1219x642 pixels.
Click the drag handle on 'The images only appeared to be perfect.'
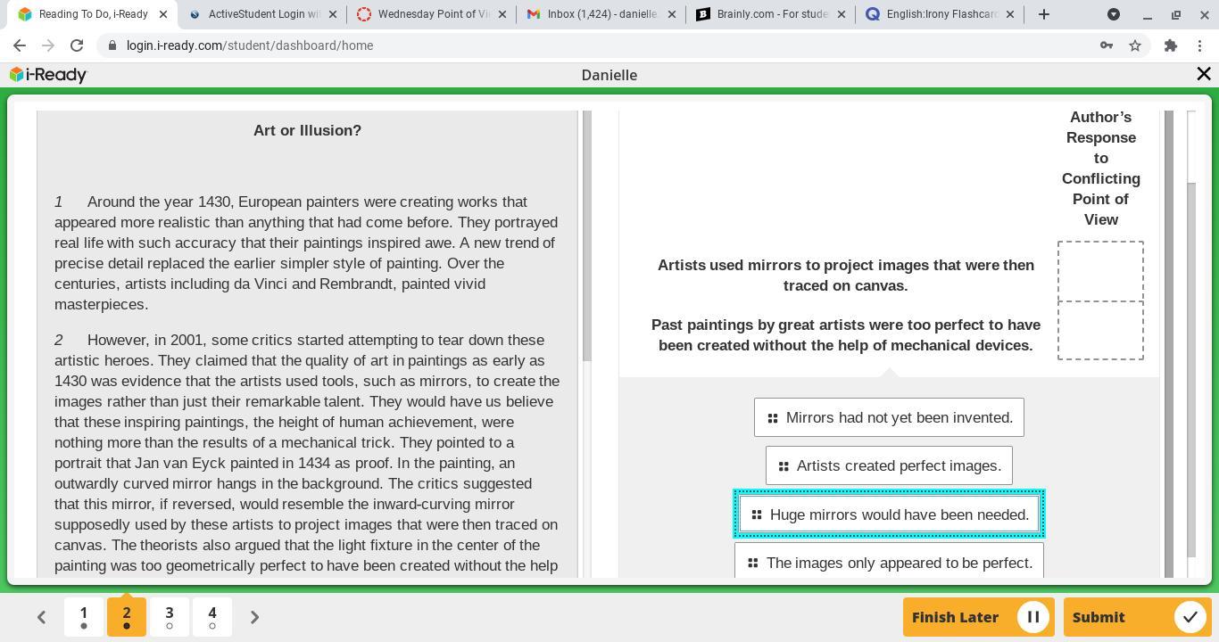tap(753, 563)
